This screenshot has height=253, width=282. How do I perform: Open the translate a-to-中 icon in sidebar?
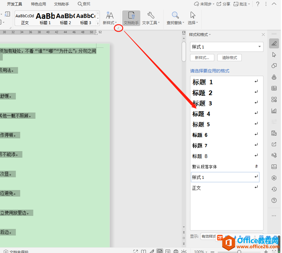point(274,155)
